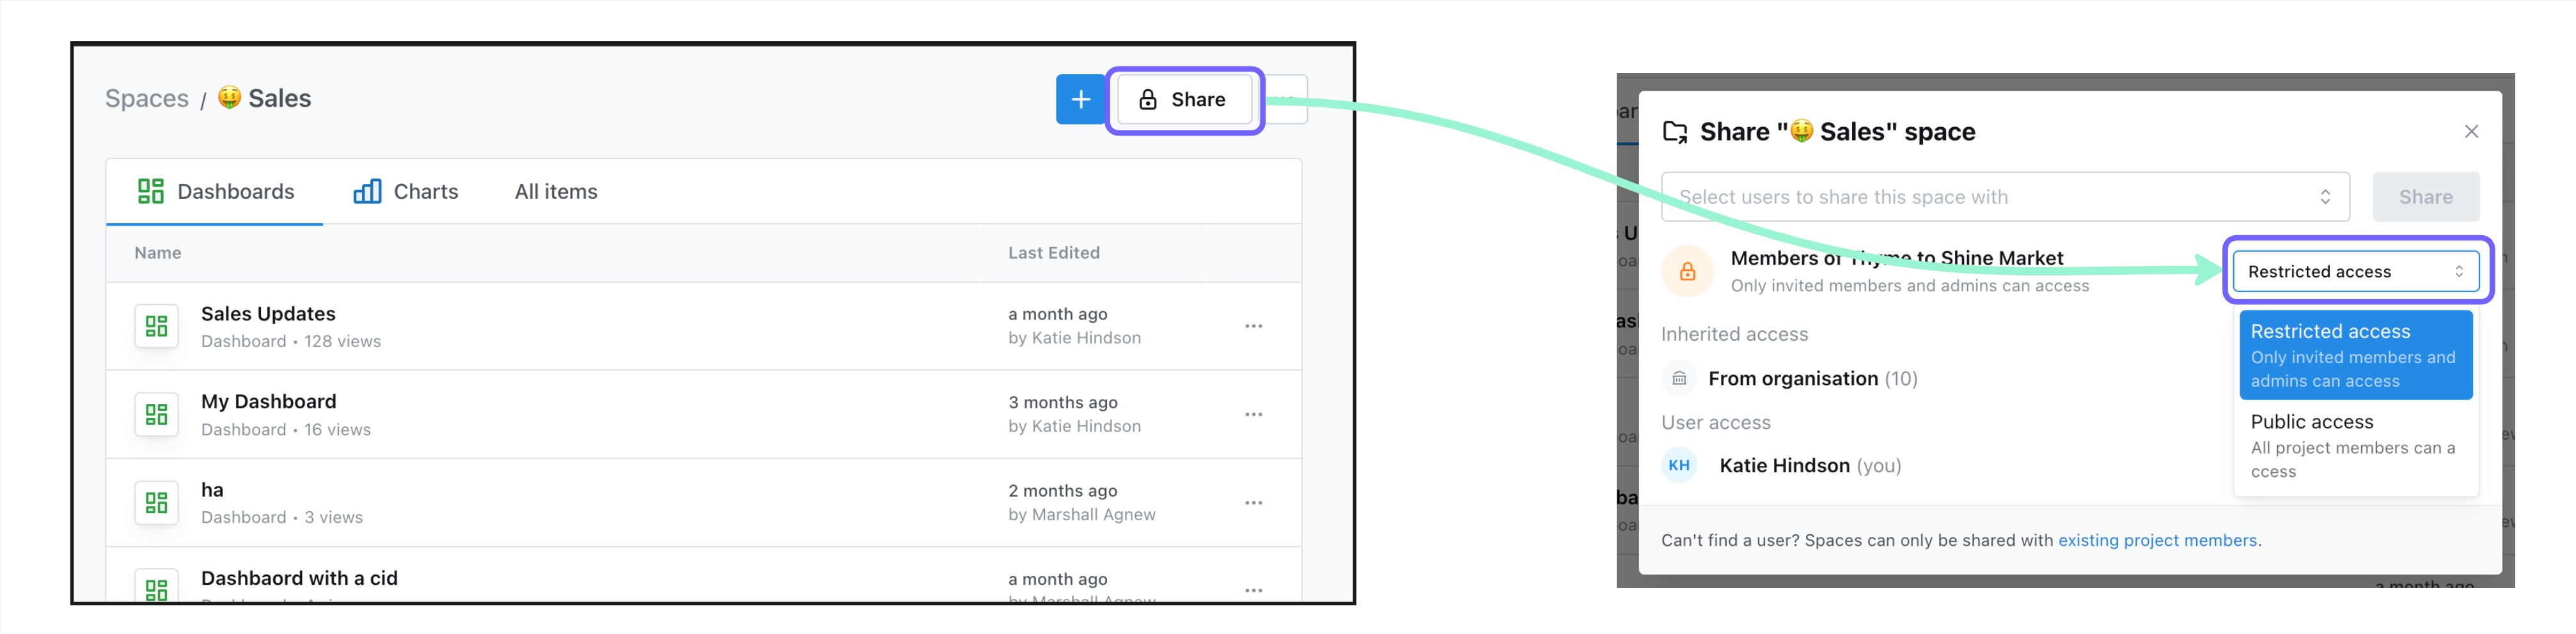Expand the select users combo box
This screenshot has width=2576, height=634.
point(2005,197)
